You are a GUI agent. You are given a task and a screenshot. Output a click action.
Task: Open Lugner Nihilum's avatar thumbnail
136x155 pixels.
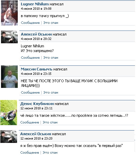coord(9,13)
